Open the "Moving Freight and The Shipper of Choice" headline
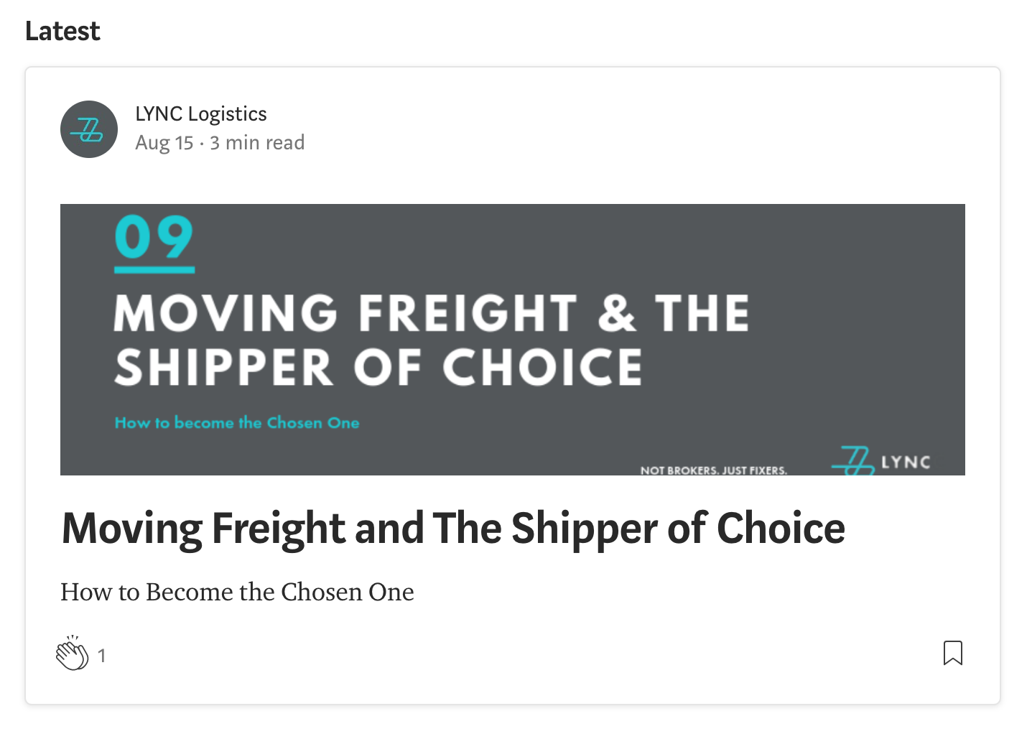Image resolution: width=1027 pixels, height=734 pixels. (453, 529)
